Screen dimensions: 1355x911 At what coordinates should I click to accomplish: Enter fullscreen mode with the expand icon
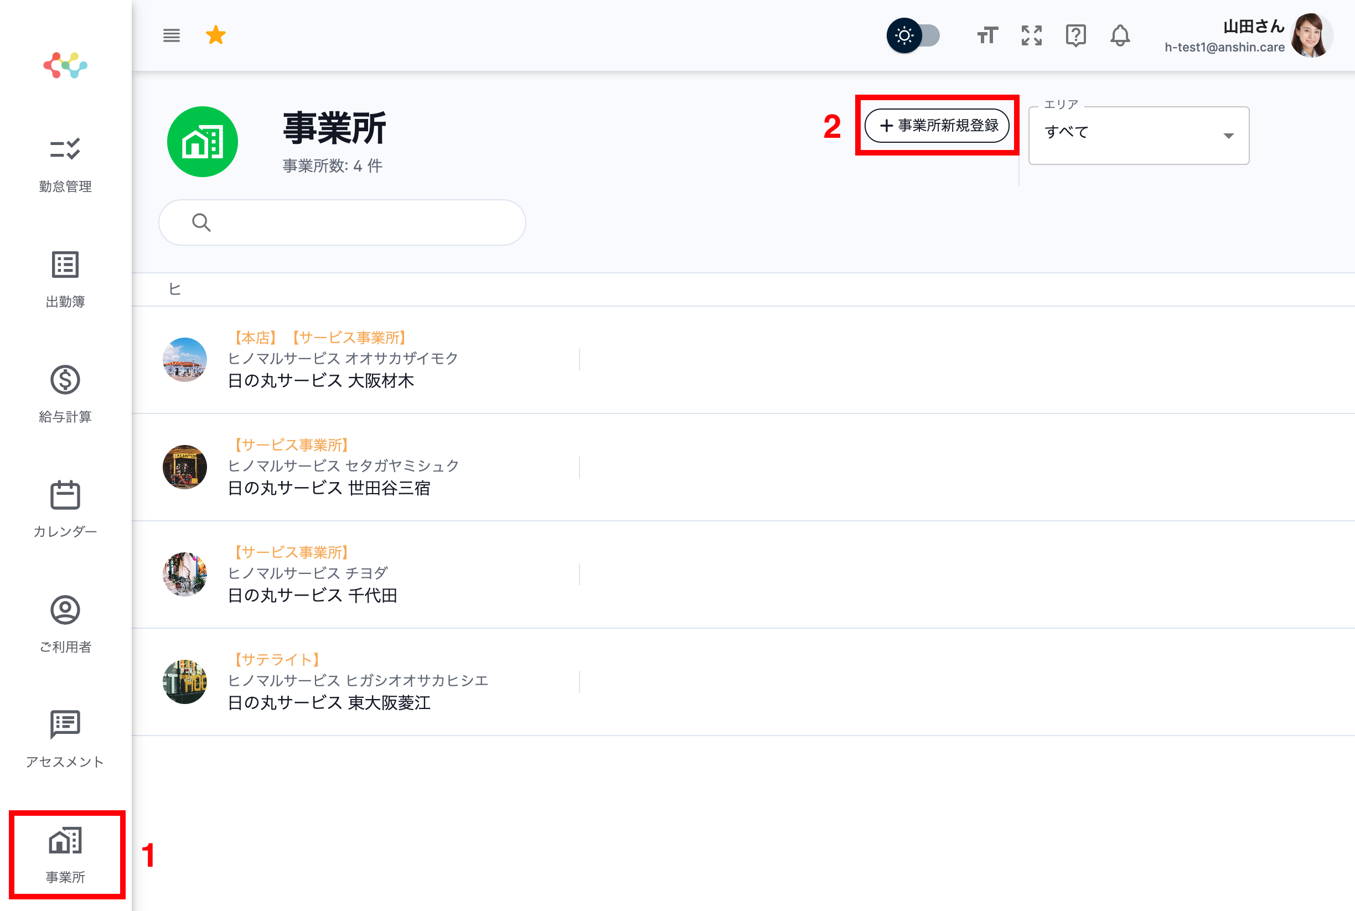(1031, 36)
